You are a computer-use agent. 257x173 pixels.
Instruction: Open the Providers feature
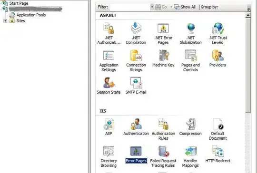coord(217,58)
